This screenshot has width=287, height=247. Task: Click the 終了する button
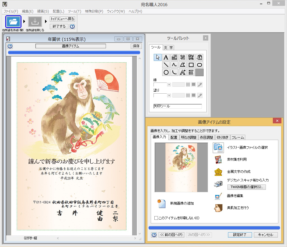[x=59, y=26]
